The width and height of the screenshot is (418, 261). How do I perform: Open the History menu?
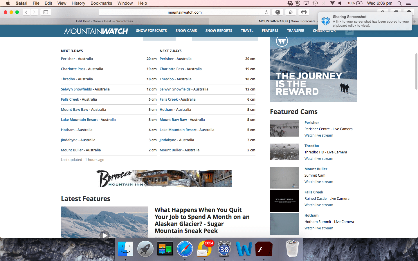click(x=78, y=3)
